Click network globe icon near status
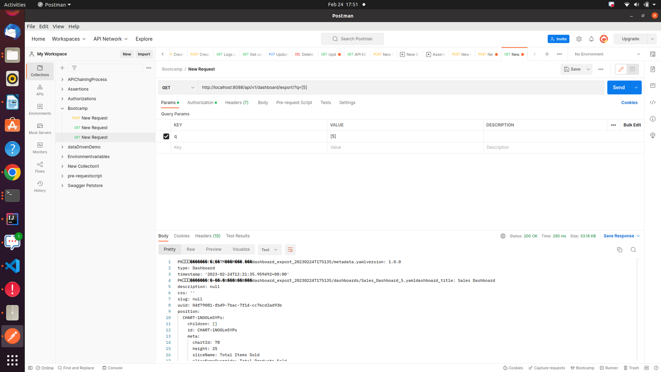The height and width of the screenshot is (372, 661). (503, 236)
